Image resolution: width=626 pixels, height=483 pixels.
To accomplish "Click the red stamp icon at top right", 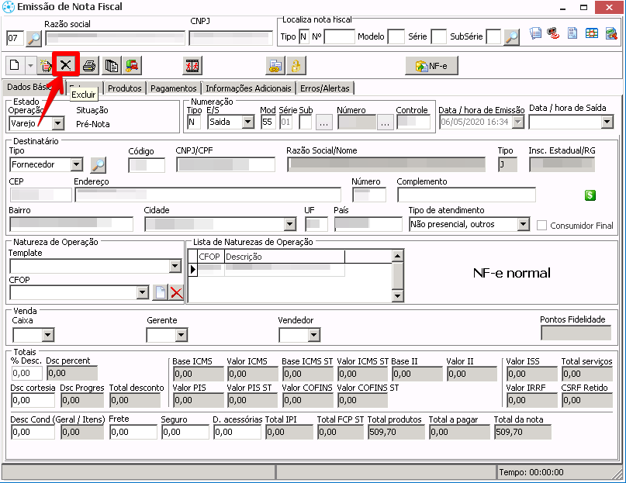I will pyautogui.click(x=553, y=33).
